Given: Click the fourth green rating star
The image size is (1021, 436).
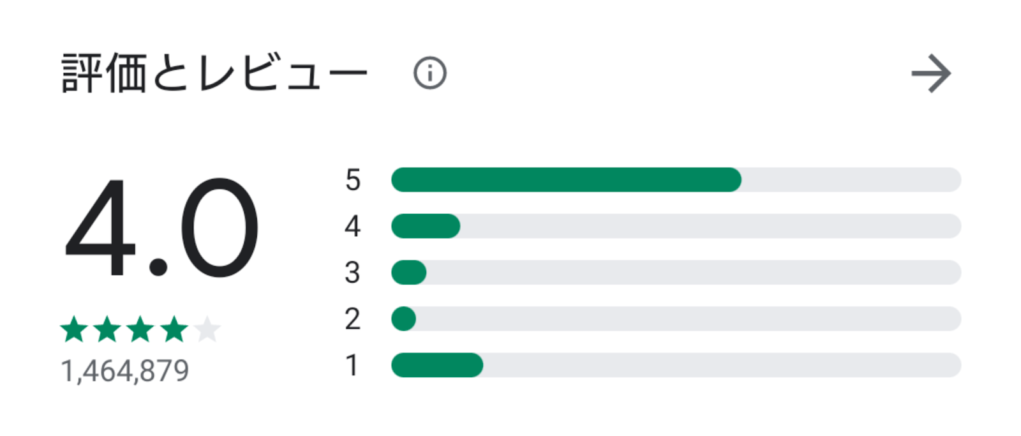Looking at the screenshot, I should tap(174, 329).
